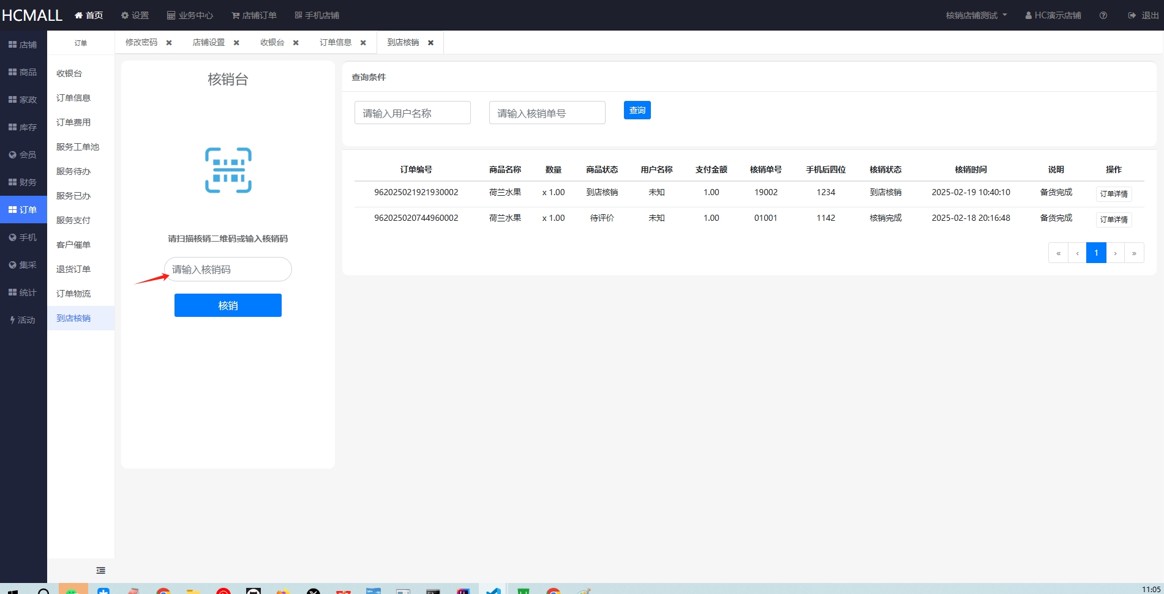The width and height of the screenshot is (1164, 594).
Task: Select 统计 in left sidebar
Action: point(23,292)
